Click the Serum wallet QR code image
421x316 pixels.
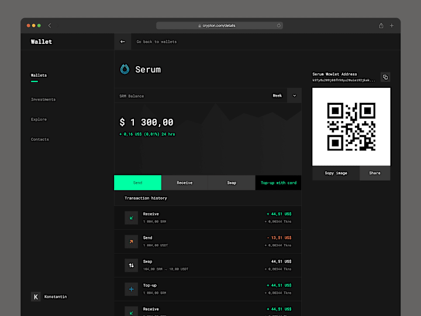pyautogui.click(x=351, y=126)
